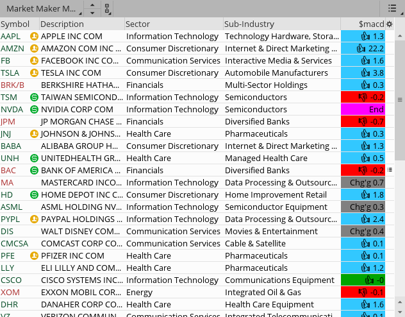Click the small list icon beside BAC row

tap(390, 170)
